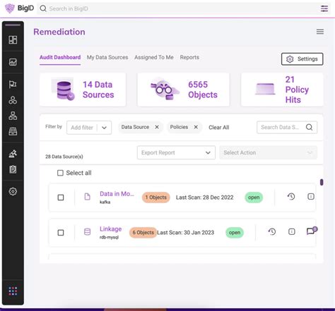
Task: Click the Settings button
Action: click(x=302, y=59)
